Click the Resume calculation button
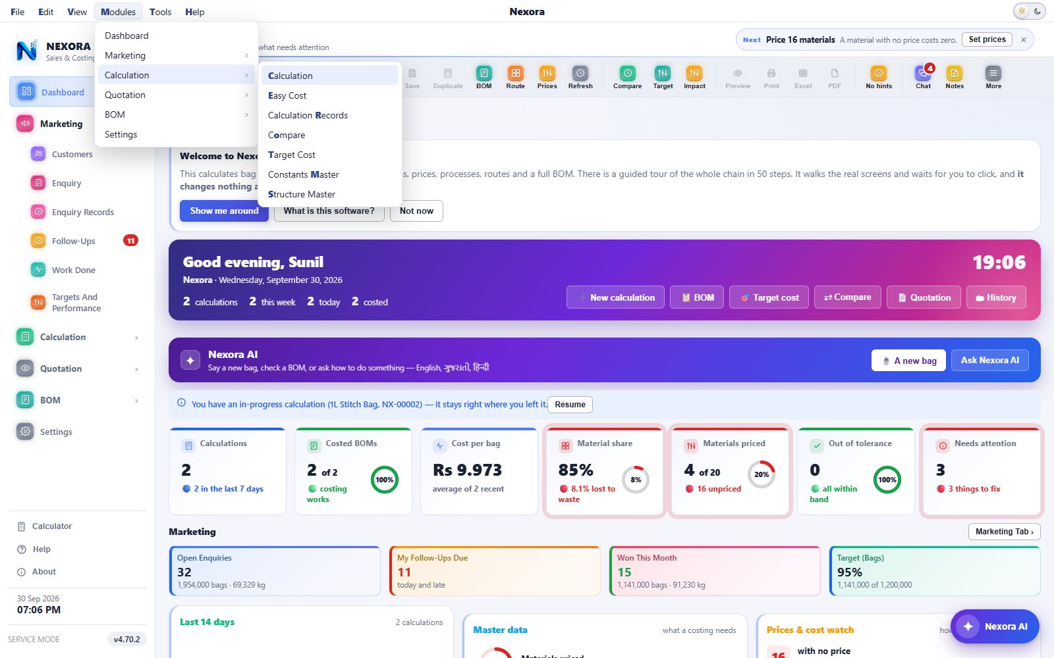The width and height of the screenshot is (1054, 658). coord(570,405)
